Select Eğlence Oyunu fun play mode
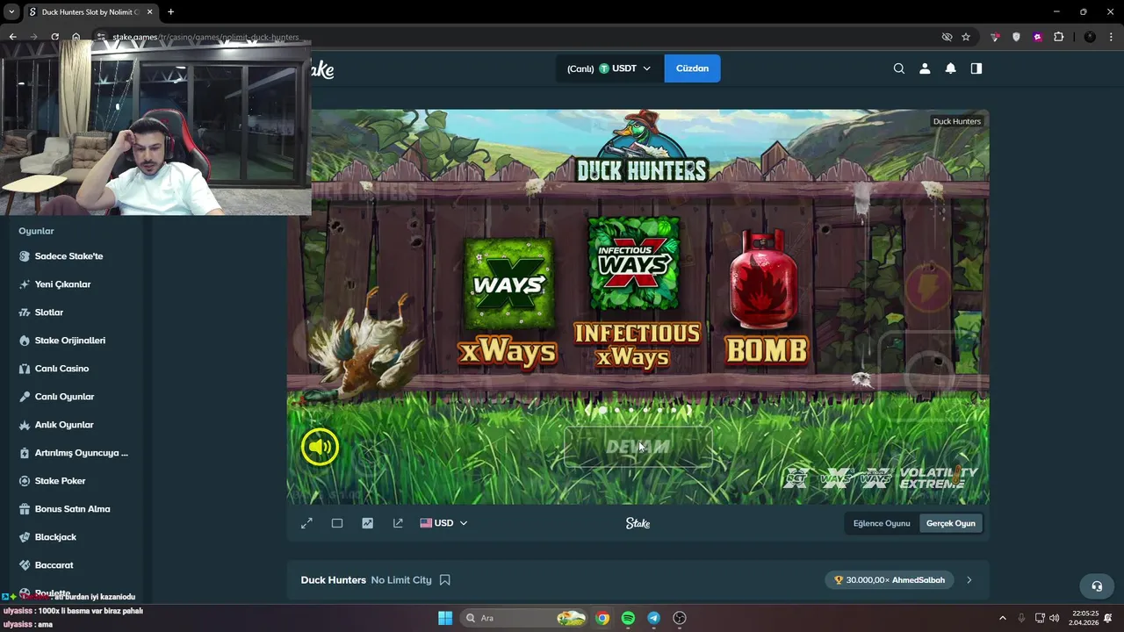The width and height of the screenshot is (1124, 632). click(x=882, y=523)
